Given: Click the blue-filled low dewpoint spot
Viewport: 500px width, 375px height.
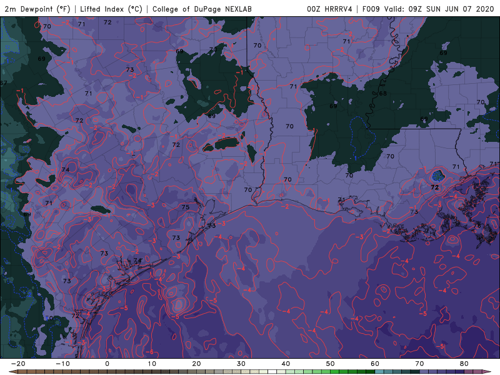Looking at the screenshot, I should (437, 176).
